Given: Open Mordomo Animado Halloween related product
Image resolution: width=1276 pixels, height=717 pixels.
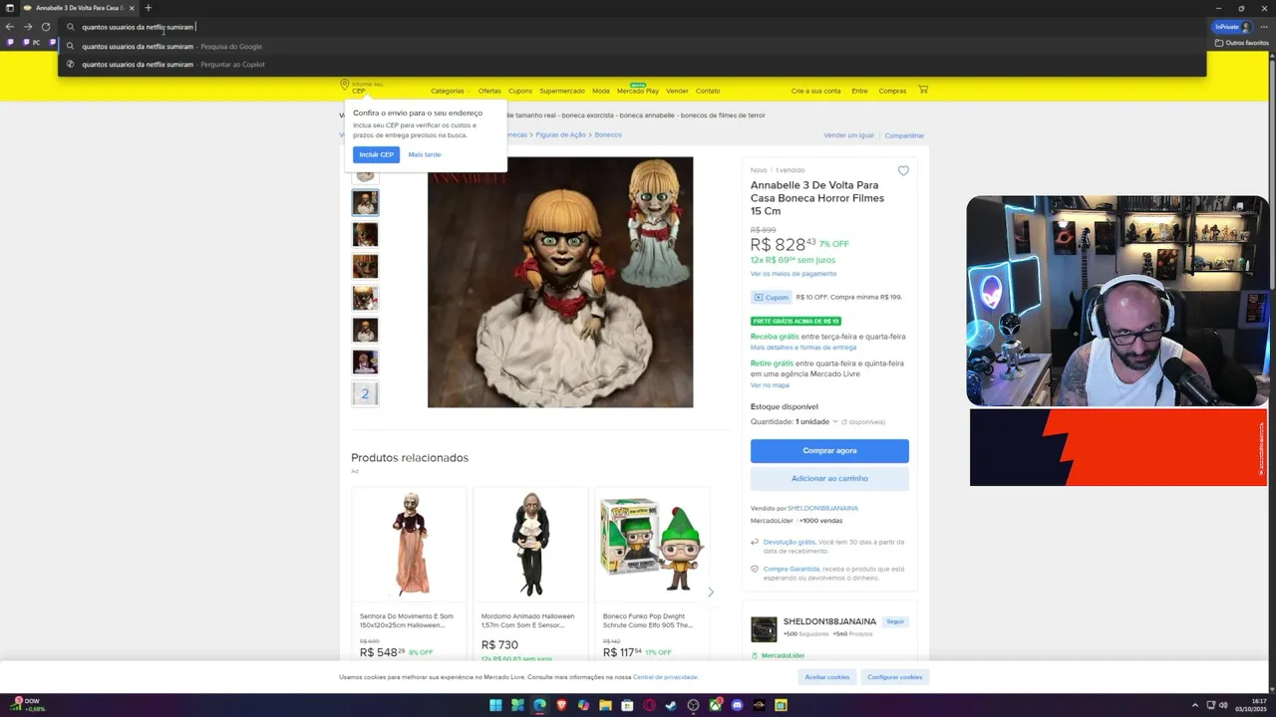Looking at the screenshot, I should click(530, 574).
